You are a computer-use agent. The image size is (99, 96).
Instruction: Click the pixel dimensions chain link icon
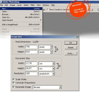[58, 49]
